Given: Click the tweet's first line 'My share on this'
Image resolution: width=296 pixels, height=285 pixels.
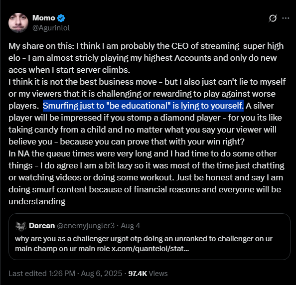Looking at the screenshot, I should pos(41,46).
